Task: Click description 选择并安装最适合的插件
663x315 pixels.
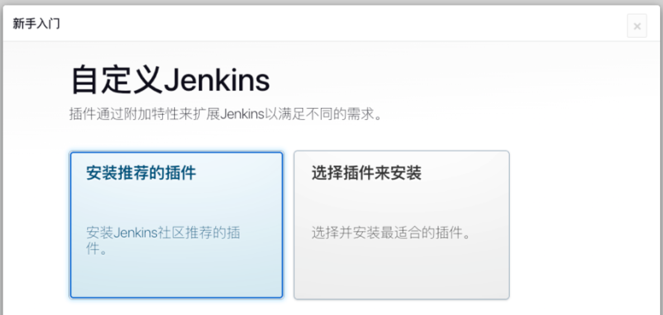Action: [391, 232]
